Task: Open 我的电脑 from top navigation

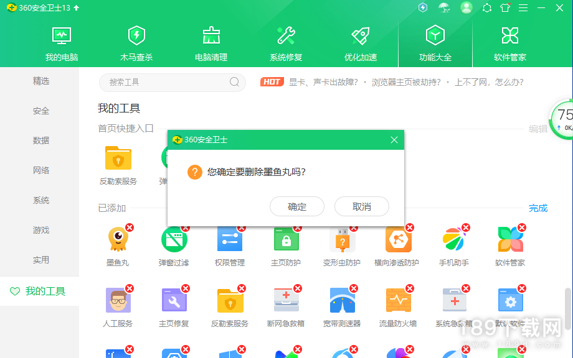Action: click(62, 44)
